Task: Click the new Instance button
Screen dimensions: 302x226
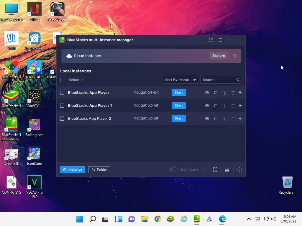Action: (73, 169)
